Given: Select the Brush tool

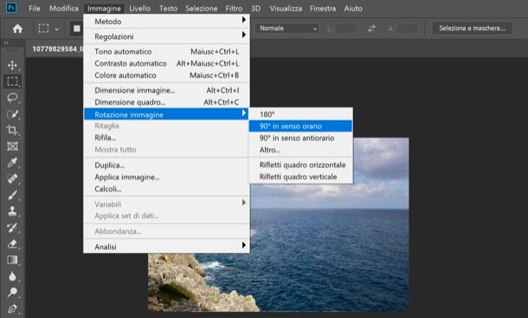Looking at the screenshot, I should (x=12, y=195).
